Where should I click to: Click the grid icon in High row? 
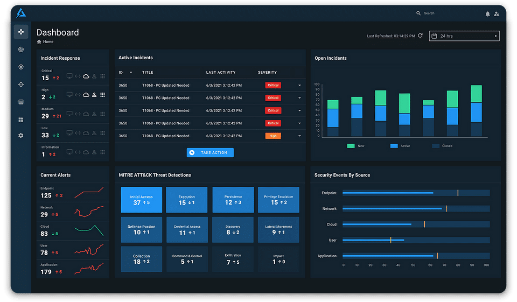102,95
